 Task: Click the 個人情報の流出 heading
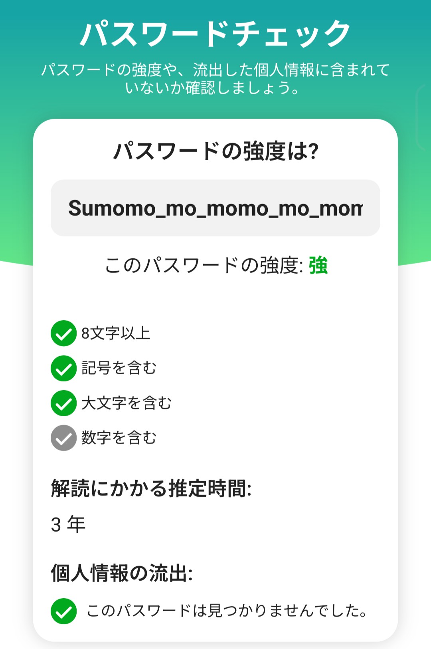coord(122,573)
